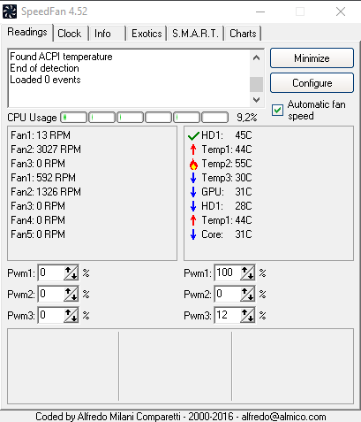361x422 pixels.
Task: Click the blue down arrow beside Core 31C
Action: (193, 234)
